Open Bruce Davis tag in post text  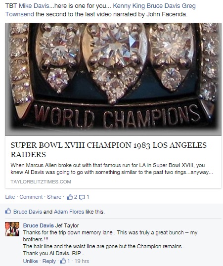(x=163, y=6)
